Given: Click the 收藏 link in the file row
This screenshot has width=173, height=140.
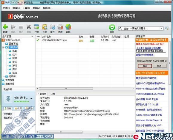Looking at the screenshot, I should click(x=92, y=41).
